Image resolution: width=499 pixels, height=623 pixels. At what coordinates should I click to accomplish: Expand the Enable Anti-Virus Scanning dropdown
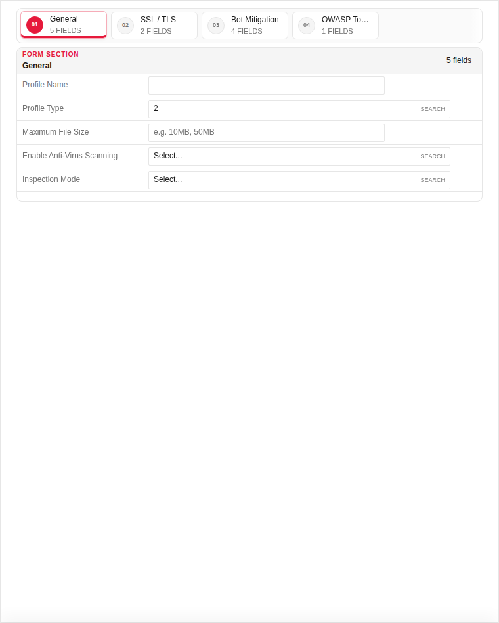[299, 156]
